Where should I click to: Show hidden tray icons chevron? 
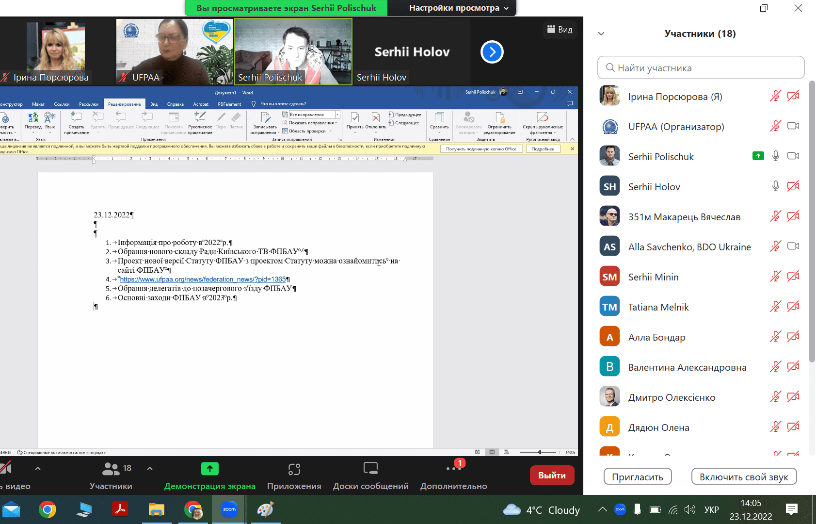(602, 509)
